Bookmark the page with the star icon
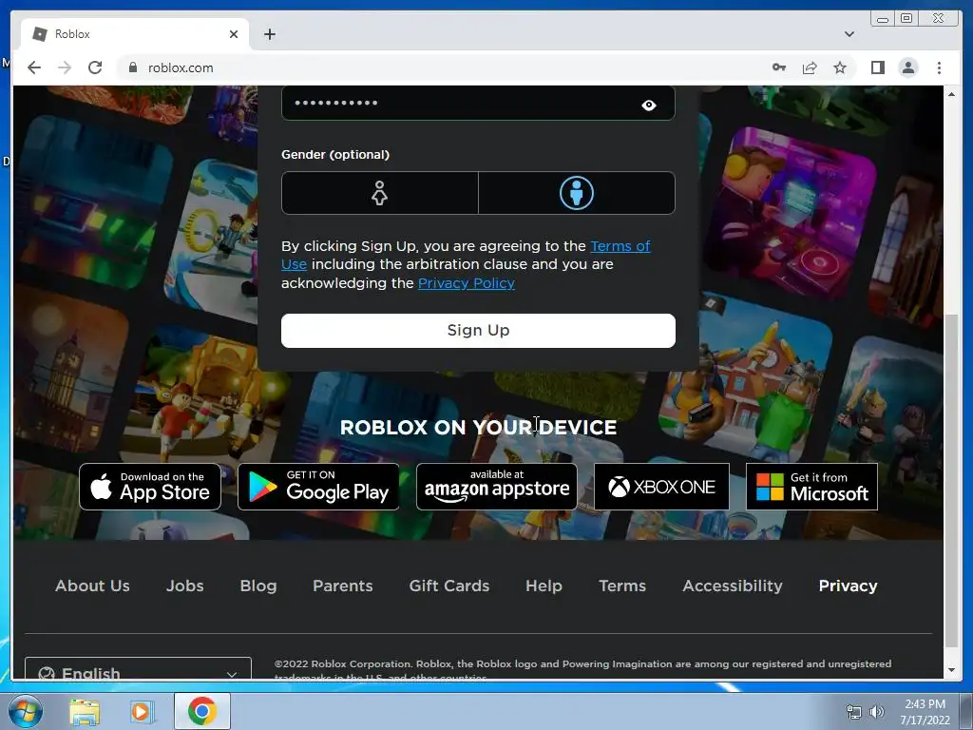Viewport: 973px width, 730px height. coord(840,67)
